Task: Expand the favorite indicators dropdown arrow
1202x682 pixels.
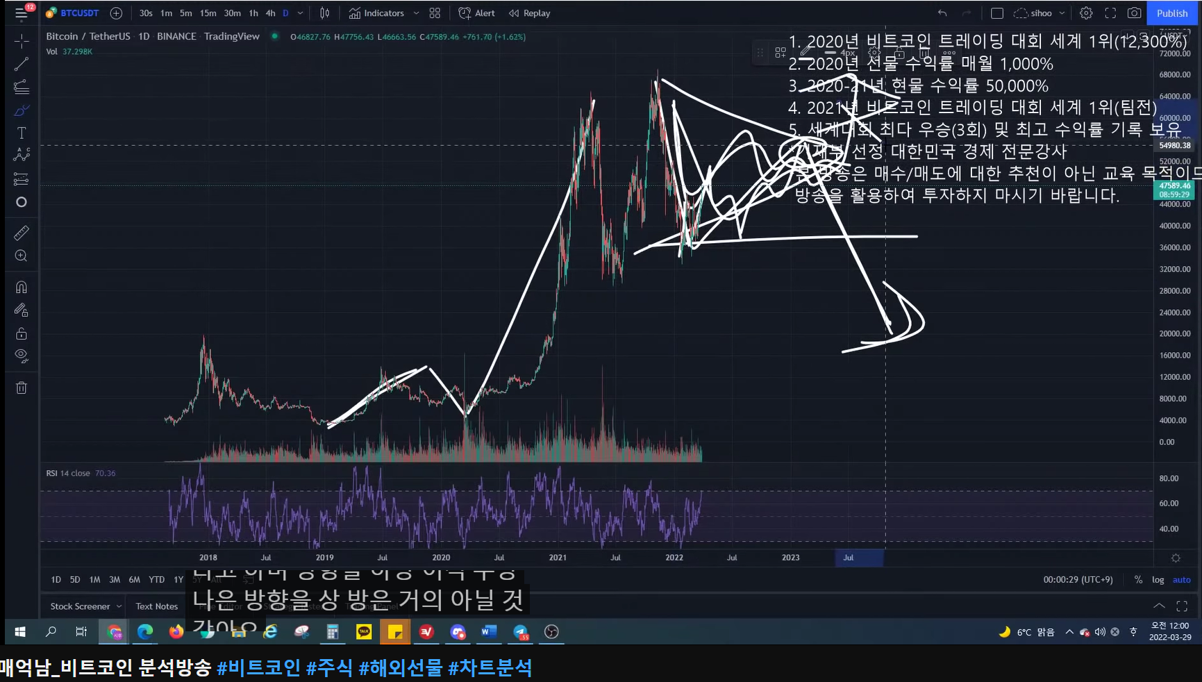Action: click(416, 13)
